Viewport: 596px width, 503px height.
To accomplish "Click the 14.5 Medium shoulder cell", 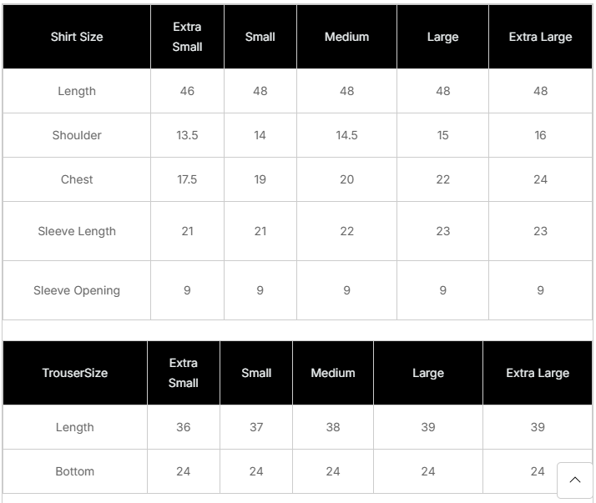I will click(x=346, y=135).
